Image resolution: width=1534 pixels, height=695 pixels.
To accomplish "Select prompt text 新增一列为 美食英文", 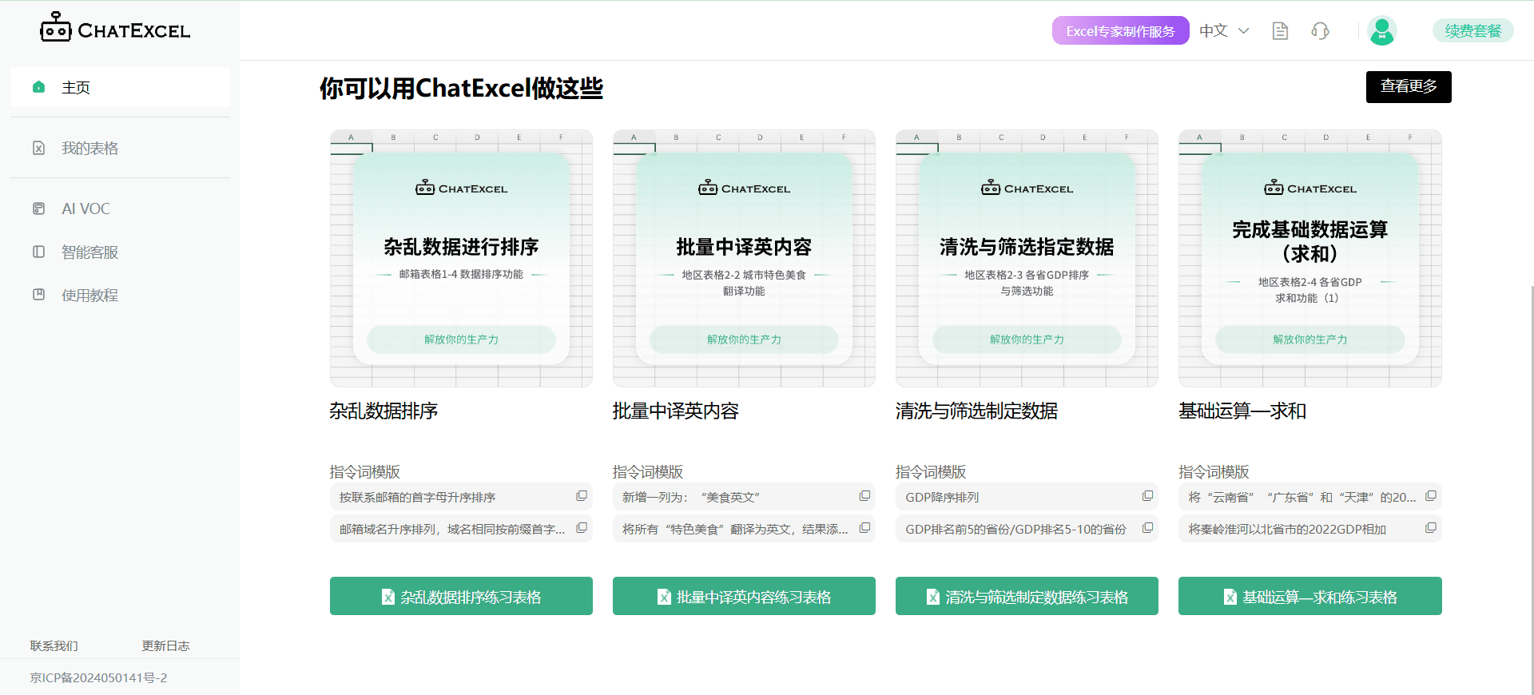I will tap(691, 497).
